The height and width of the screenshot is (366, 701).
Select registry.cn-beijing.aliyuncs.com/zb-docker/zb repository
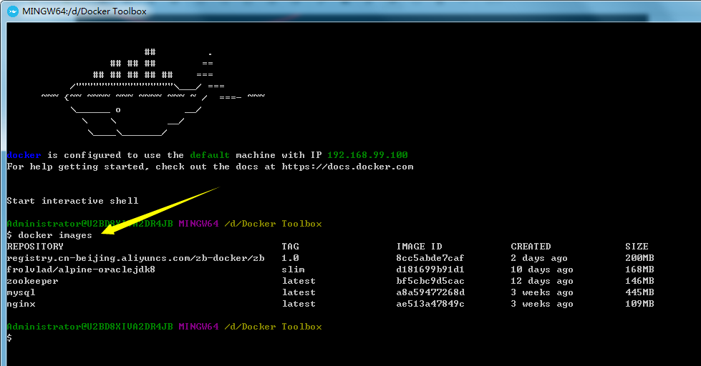pos(135,258)
